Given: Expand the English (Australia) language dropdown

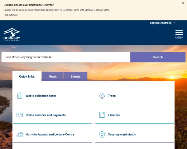Looking at the screenshot, I should pos(162,23).
